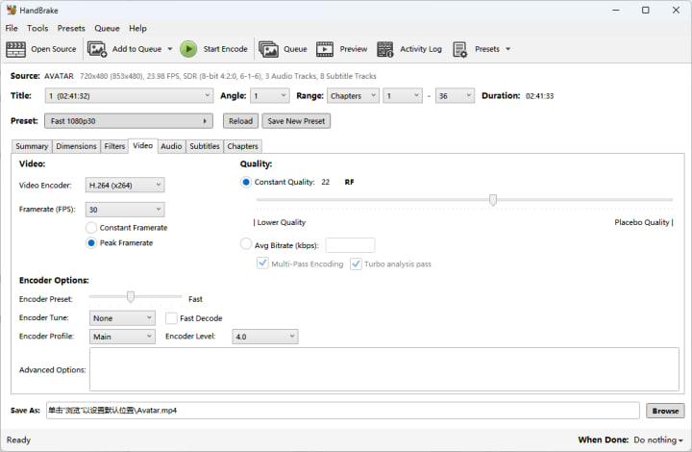Open the Help menu

tap(137, 28)
